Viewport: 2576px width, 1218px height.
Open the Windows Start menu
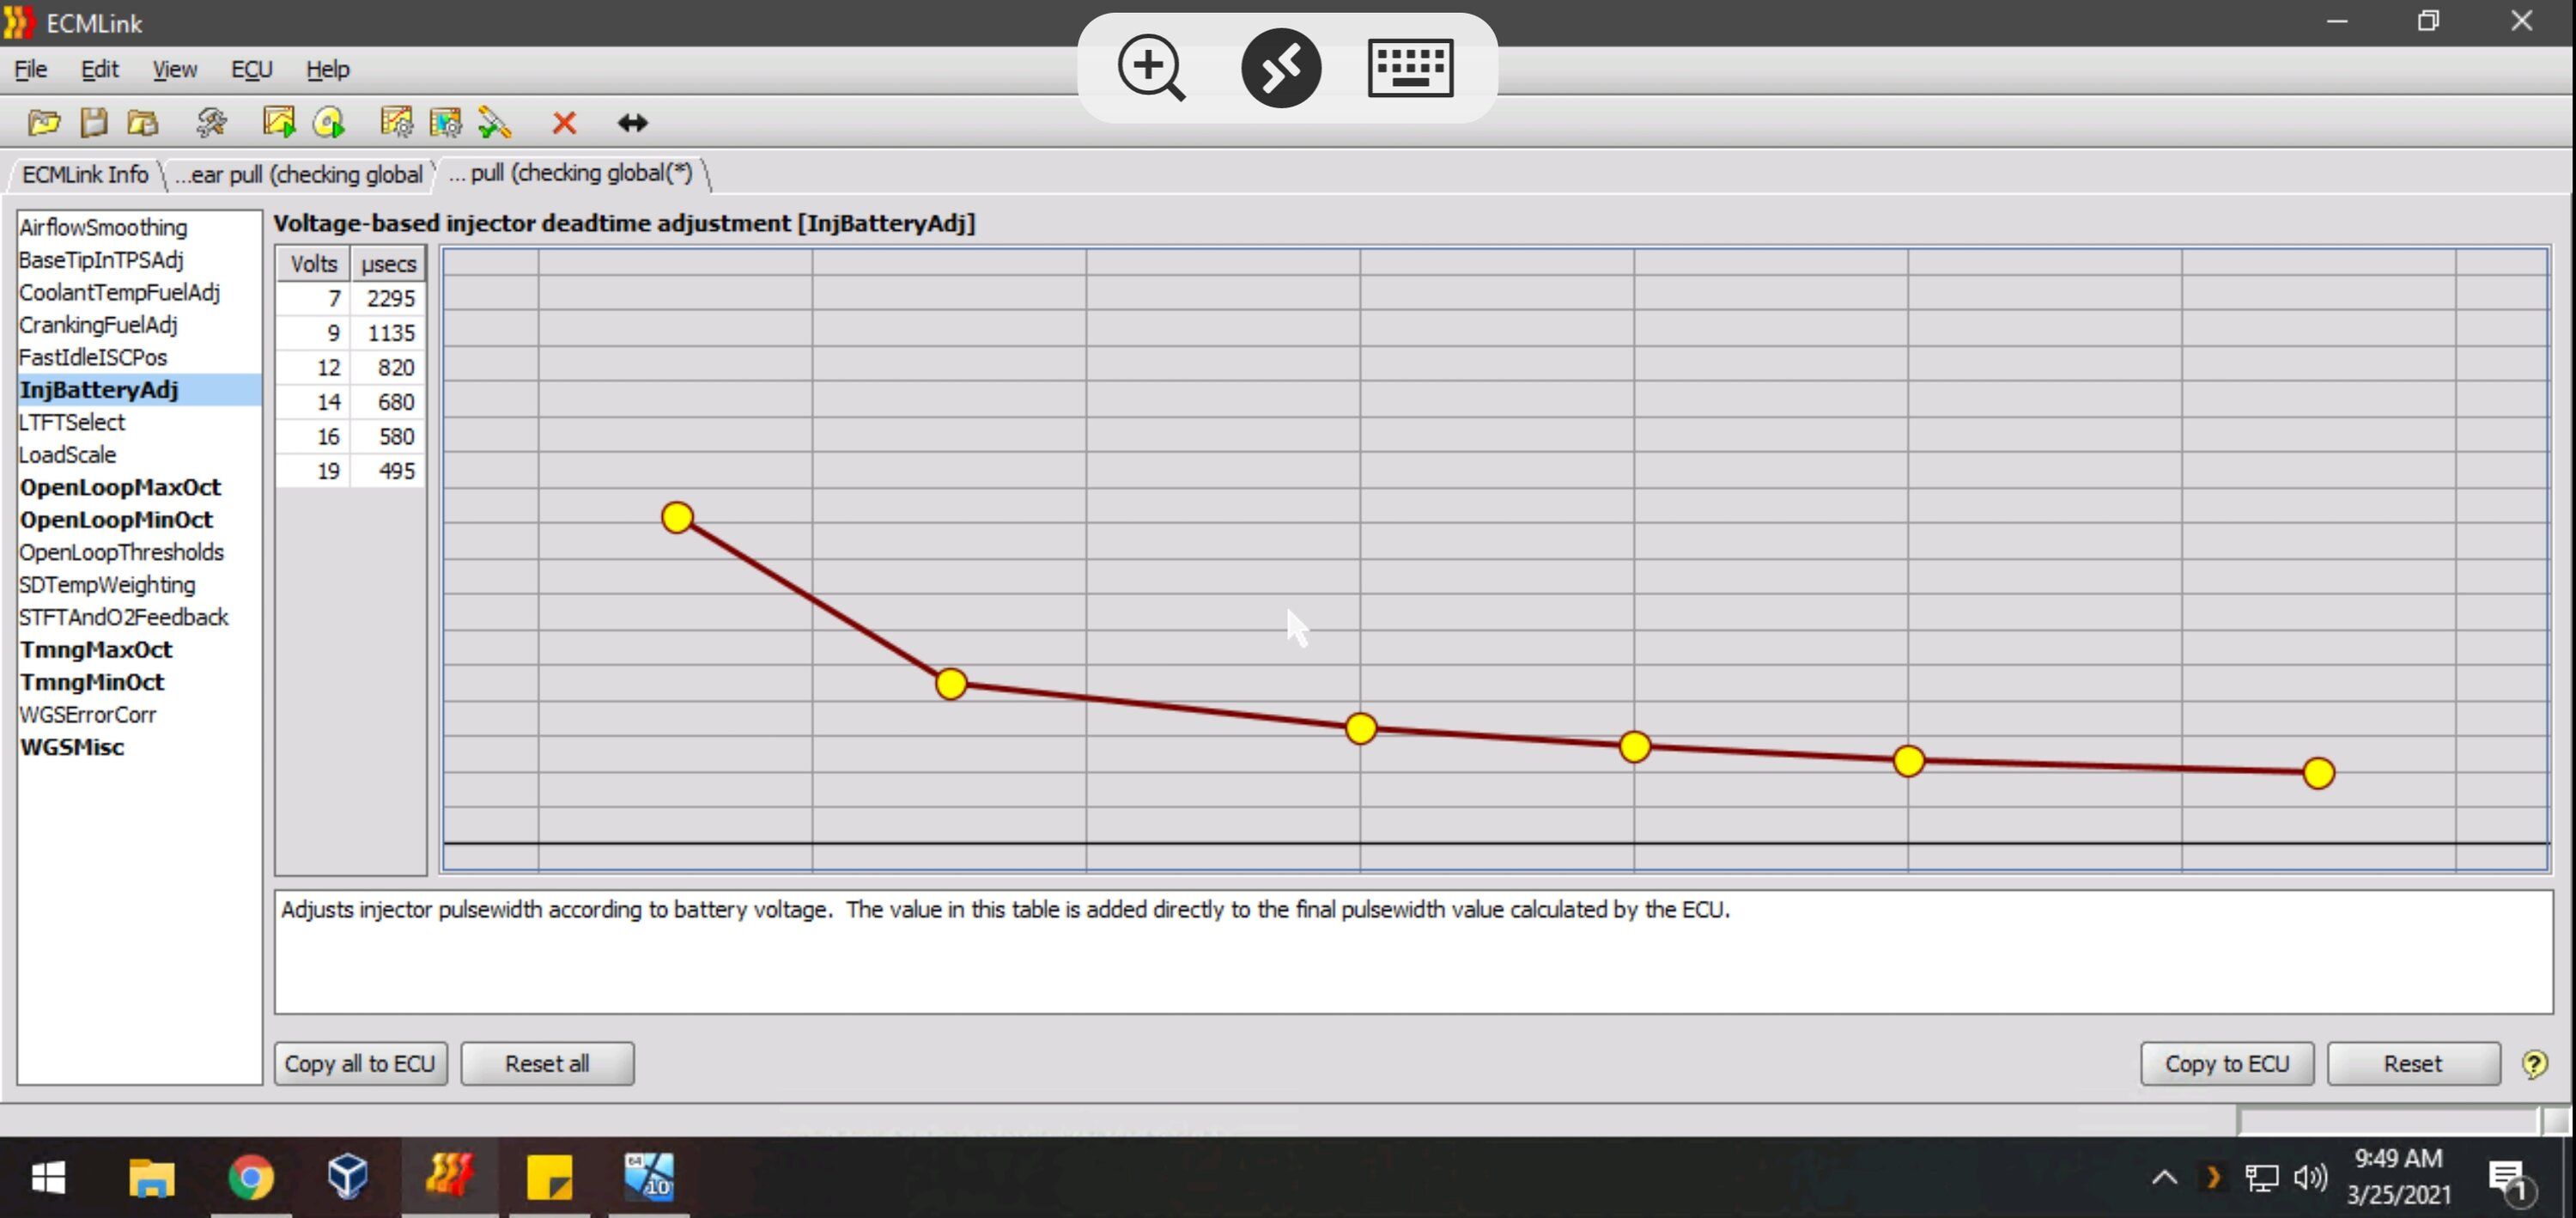(x=48, y=1177)
